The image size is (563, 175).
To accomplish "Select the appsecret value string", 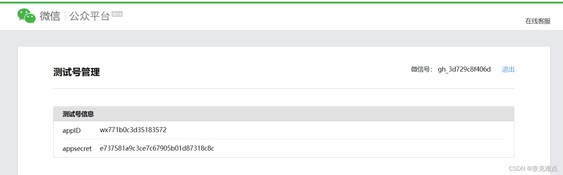I will [x=157, y=148].
